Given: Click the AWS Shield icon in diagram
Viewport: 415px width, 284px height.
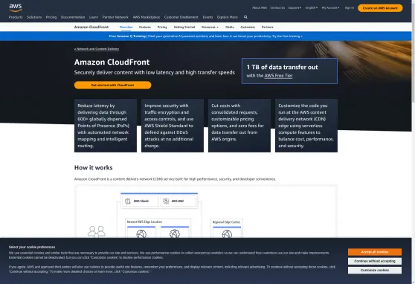Looking at the screenshot, I should [128, 201].
